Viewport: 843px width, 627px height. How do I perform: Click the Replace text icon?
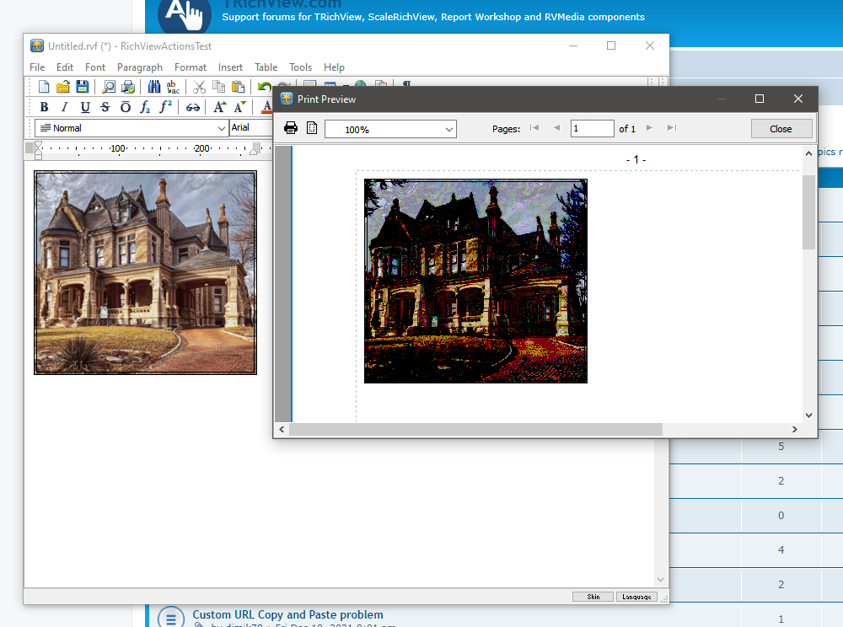coord(173,87)
